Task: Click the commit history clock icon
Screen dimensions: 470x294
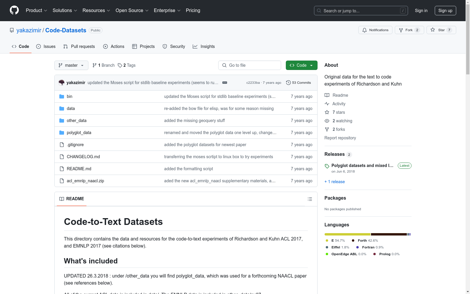Action: coord(288,83)
